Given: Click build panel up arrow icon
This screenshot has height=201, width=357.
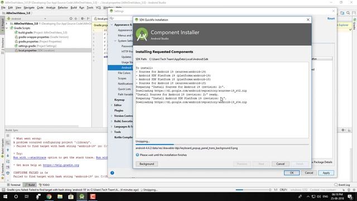Looking at the screenshot, I should coord(8,150).
